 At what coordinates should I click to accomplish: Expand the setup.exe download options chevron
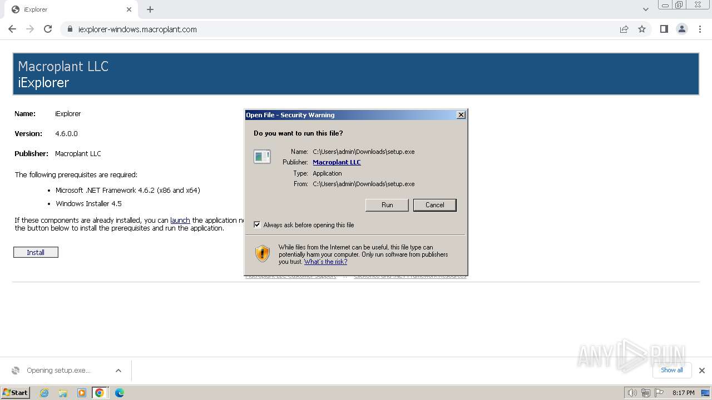point(118,371)
